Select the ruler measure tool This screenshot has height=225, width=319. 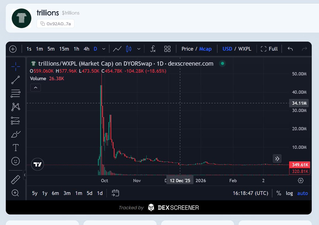pos(16,179)
